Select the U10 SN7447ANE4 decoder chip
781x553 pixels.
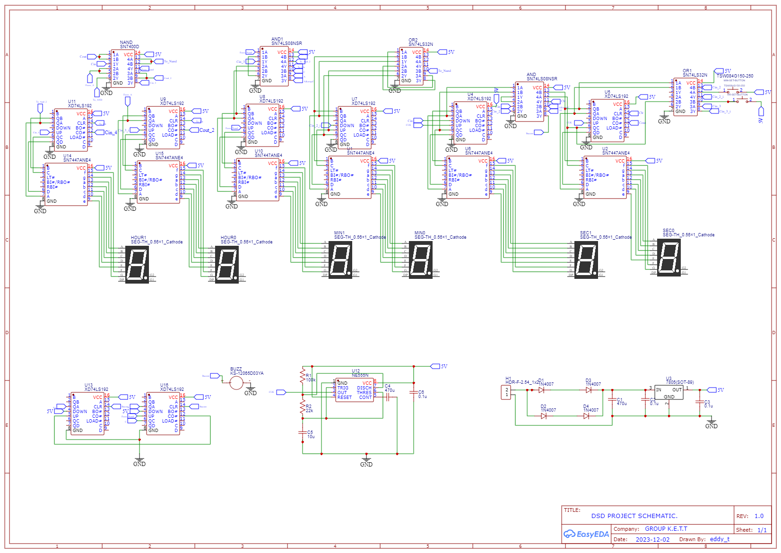pos(258,180)
